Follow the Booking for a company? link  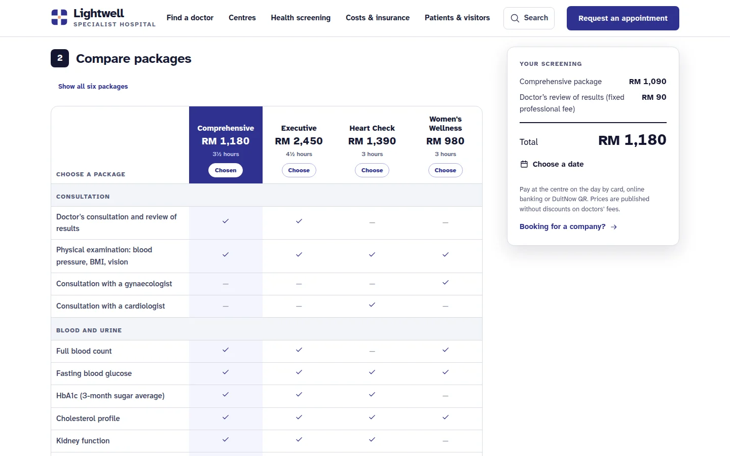pos(568,226)
